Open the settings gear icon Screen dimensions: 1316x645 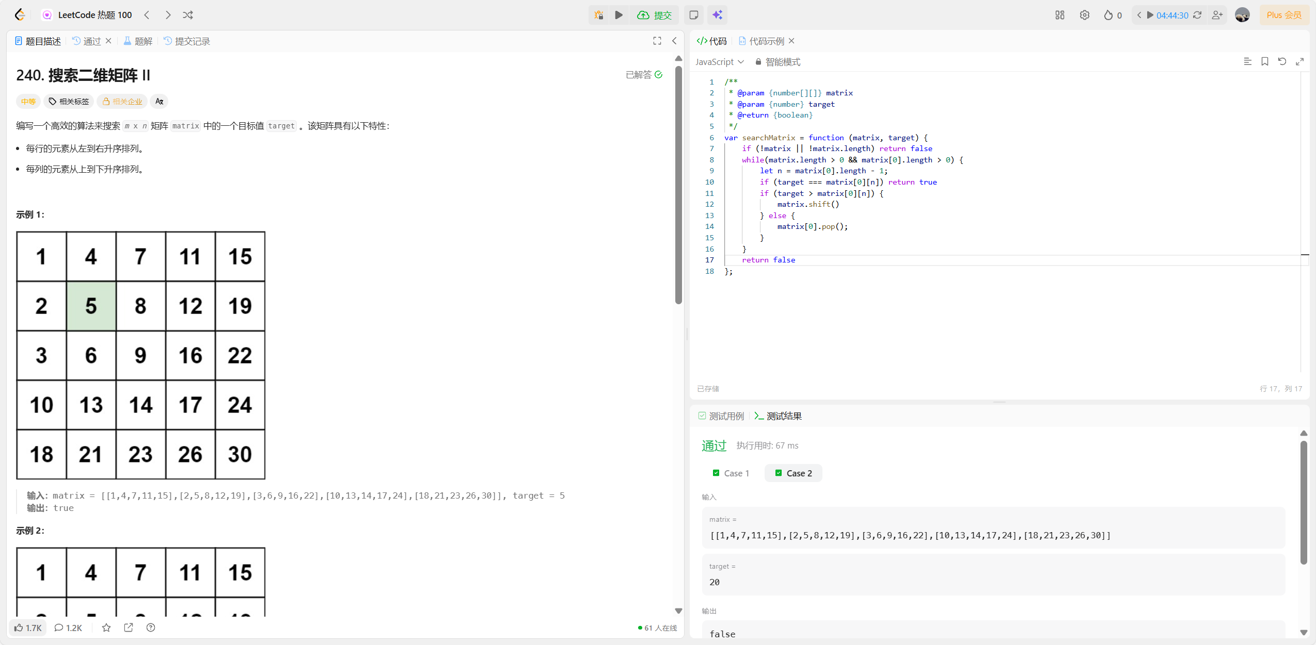pos(1084,15)
